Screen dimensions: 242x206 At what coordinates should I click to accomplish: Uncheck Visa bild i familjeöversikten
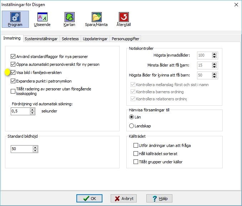[x=13, y=73]
